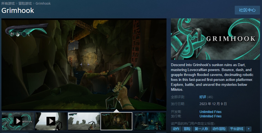Click the Grimhook page title

point(18,10)
